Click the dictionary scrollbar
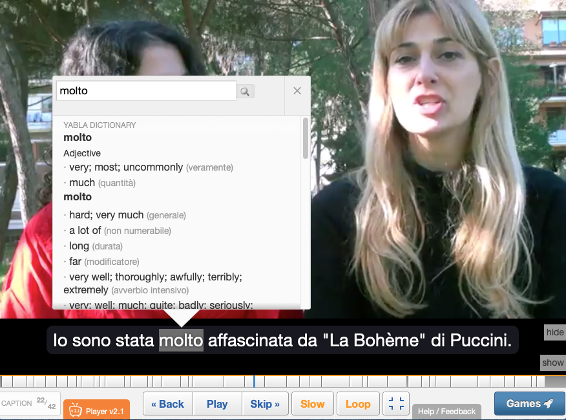 305,139
